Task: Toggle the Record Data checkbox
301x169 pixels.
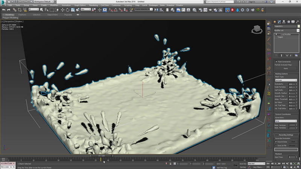Action: pyautogui.click(x=277, y=141)
